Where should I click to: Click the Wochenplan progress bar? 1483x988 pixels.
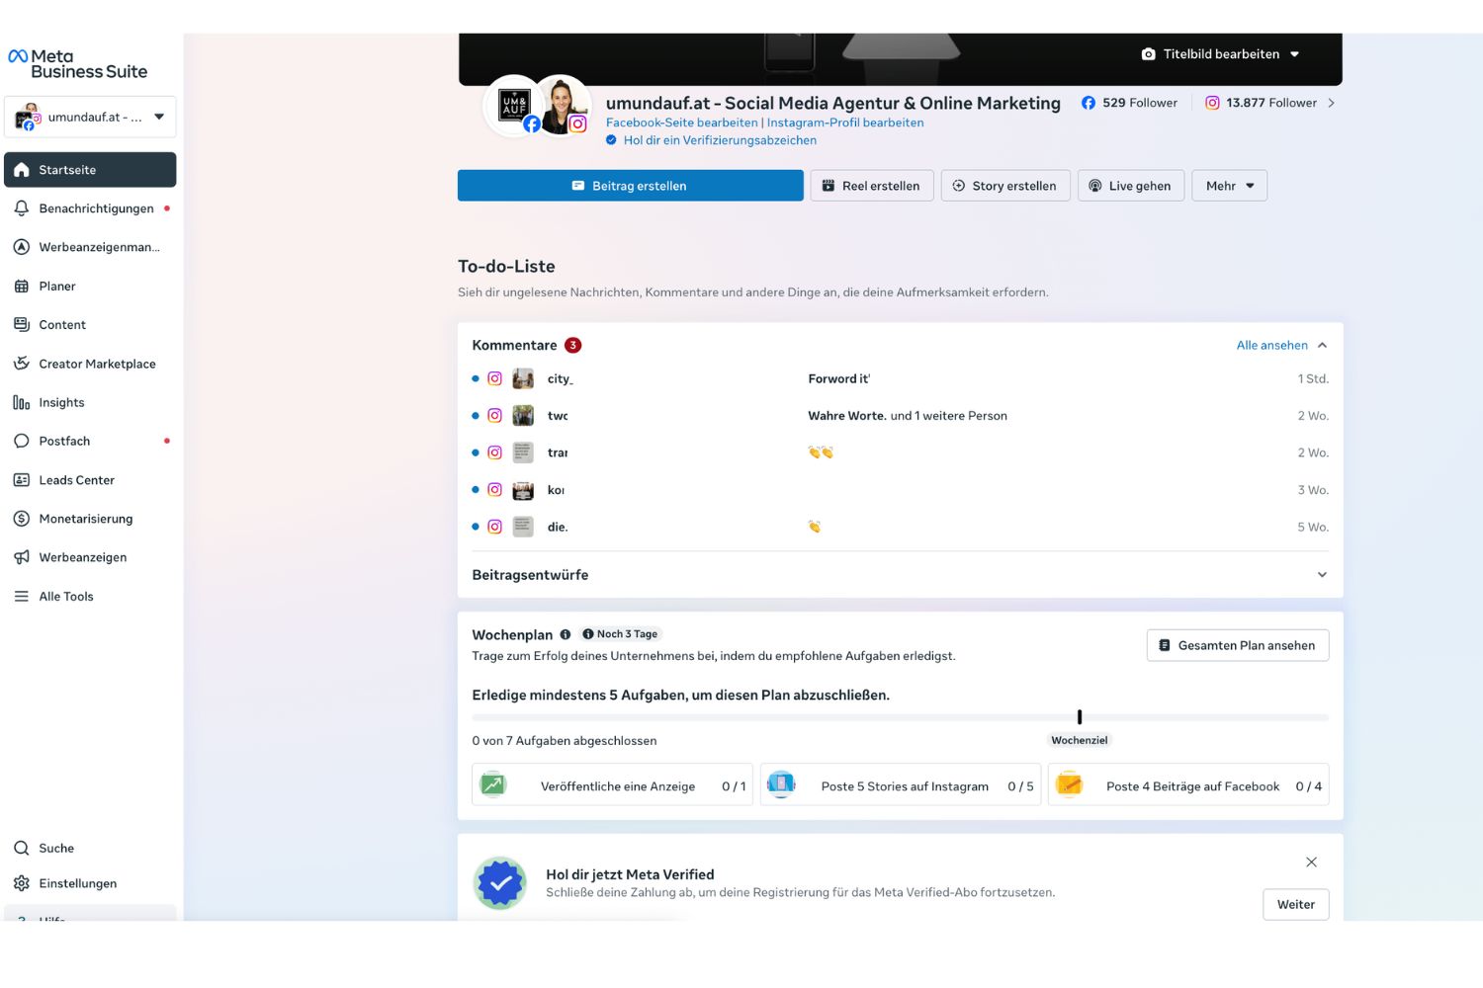click(901, 717)
